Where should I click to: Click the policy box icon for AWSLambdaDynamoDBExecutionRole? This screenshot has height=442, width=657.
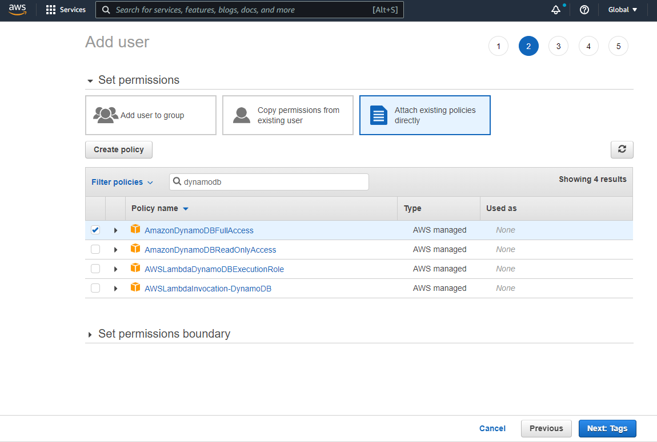[x=135, y=268]
